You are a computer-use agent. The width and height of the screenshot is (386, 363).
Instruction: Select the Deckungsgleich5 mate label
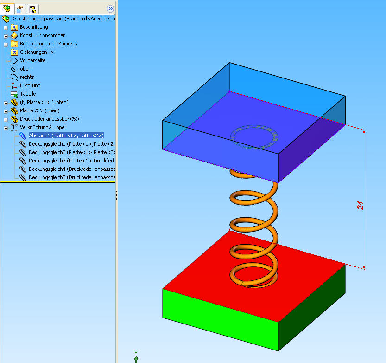point(72,177)
